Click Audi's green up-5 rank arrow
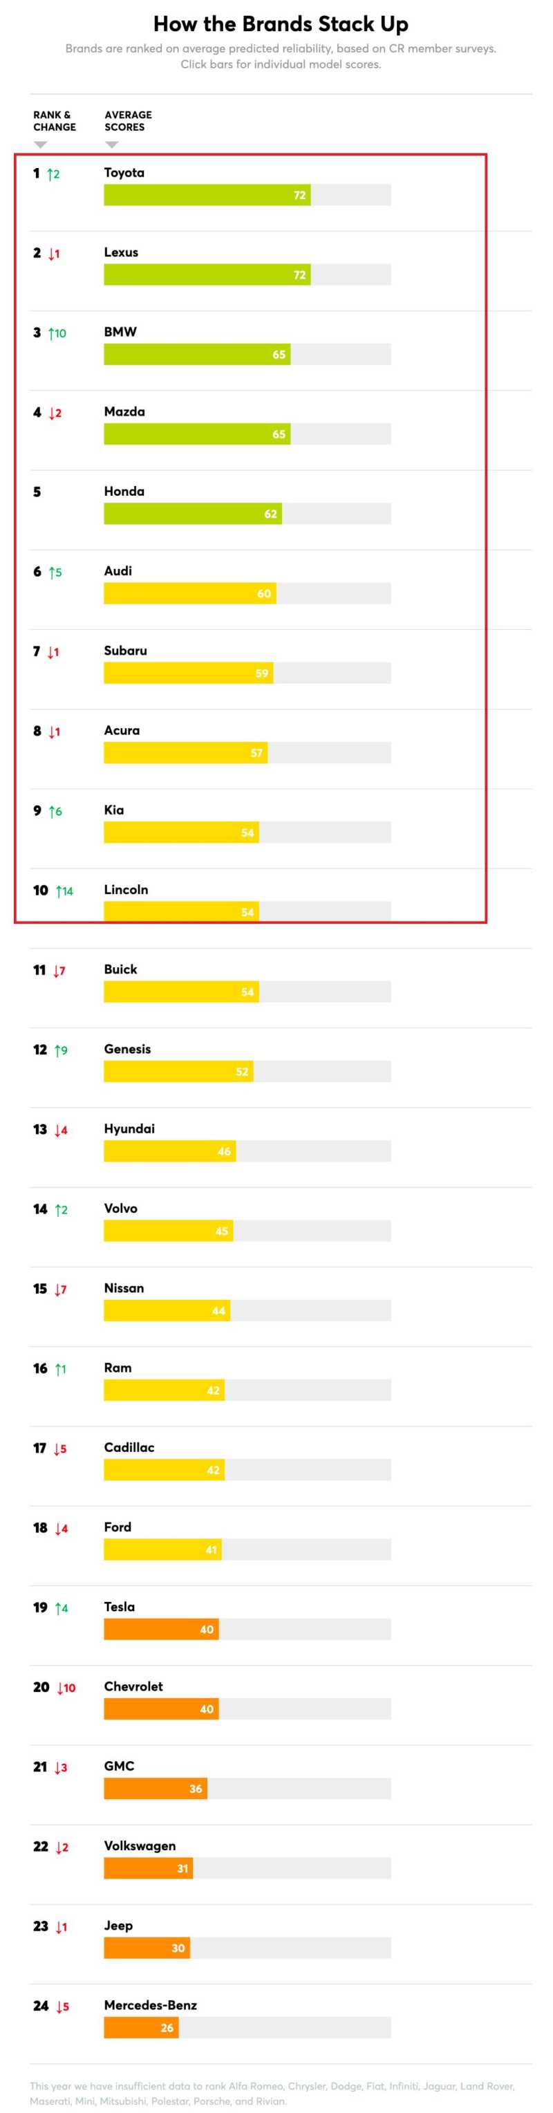This screenshot has width=553, height=2113. click(51, 573)
